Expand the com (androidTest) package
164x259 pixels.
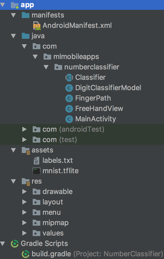(x=24, y=129)
